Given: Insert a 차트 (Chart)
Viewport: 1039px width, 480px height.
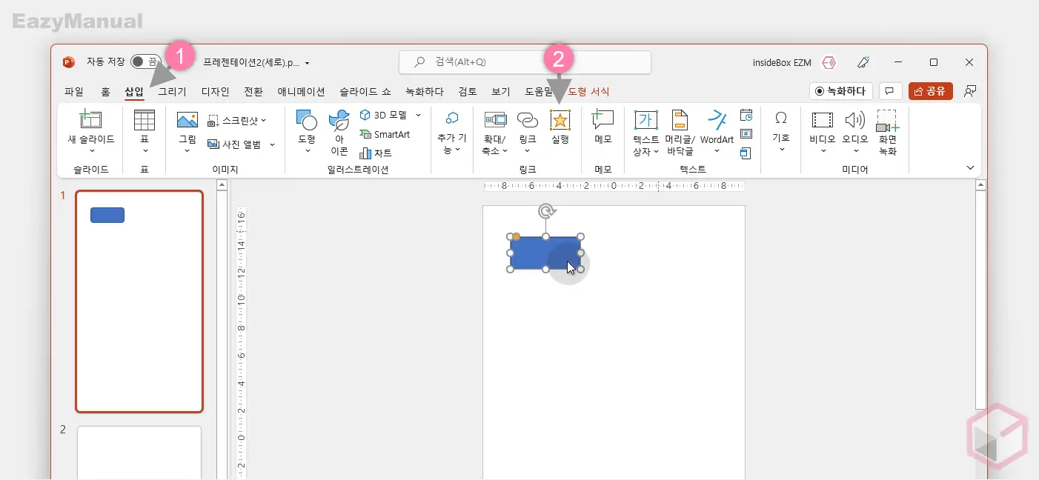Looking at the screenshot, I should (376, 153).
